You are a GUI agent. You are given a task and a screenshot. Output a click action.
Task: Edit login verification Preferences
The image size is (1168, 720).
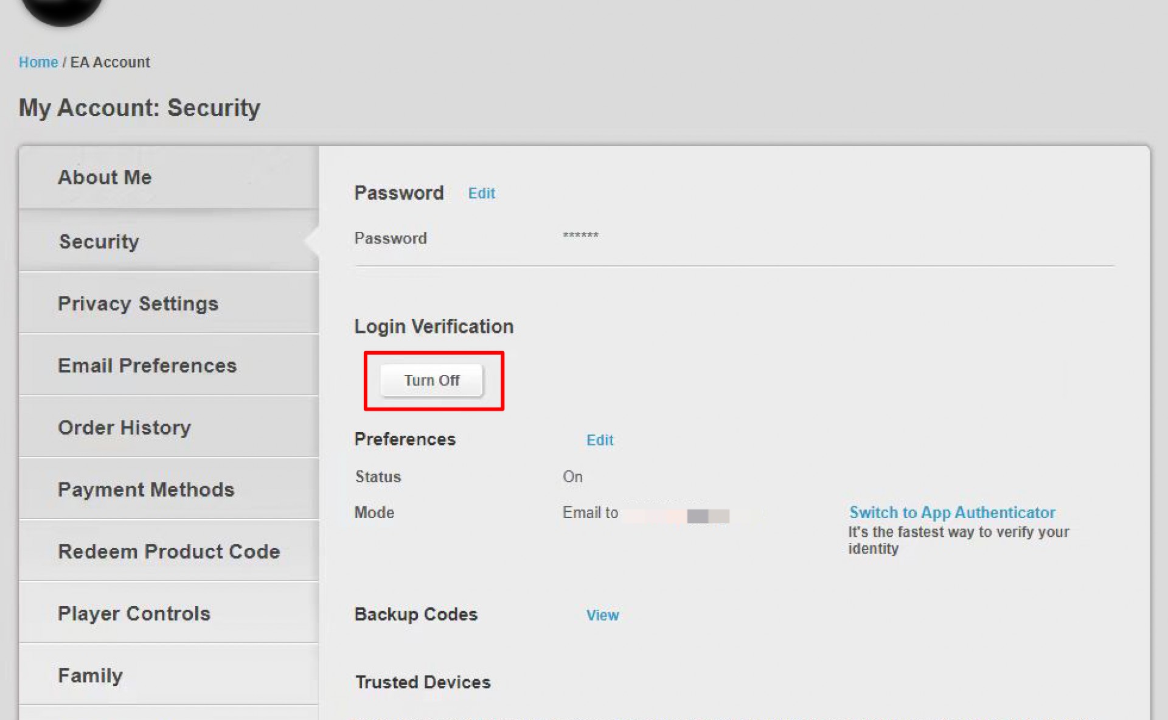pos(600,440)
